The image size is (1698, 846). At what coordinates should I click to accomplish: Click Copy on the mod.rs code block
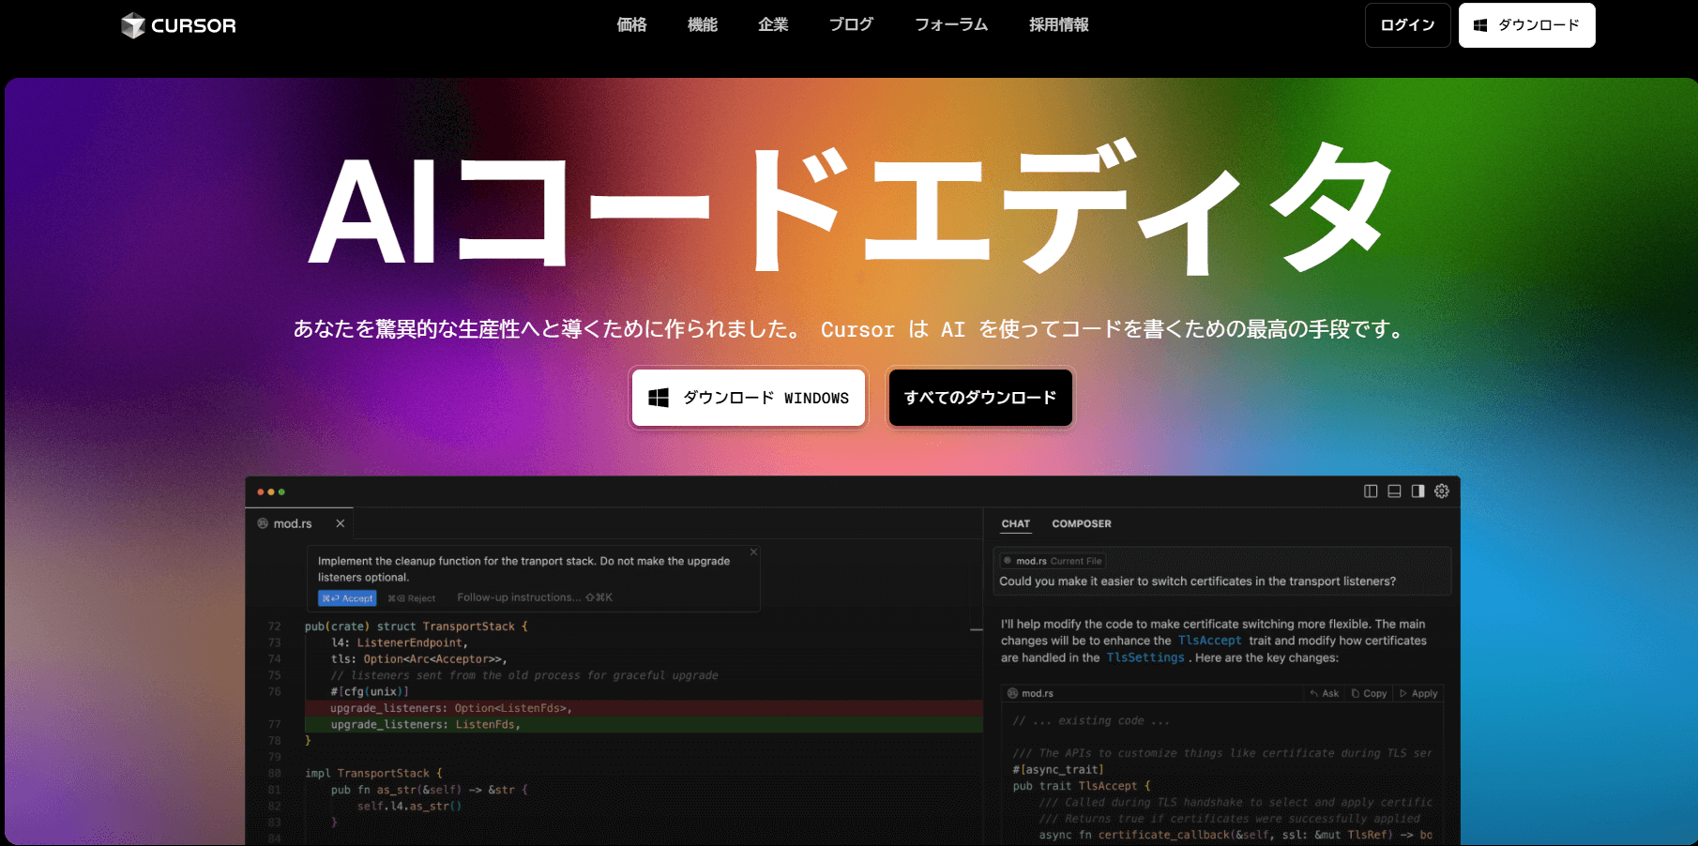1369,694
